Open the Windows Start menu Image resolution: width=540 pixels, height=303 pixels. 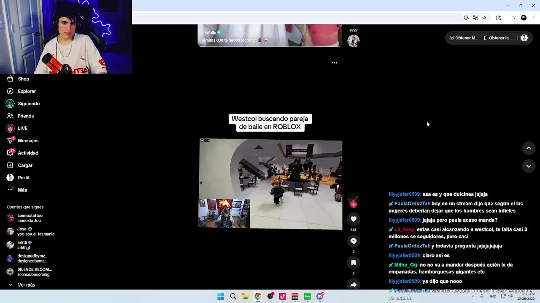pos(221,296)
